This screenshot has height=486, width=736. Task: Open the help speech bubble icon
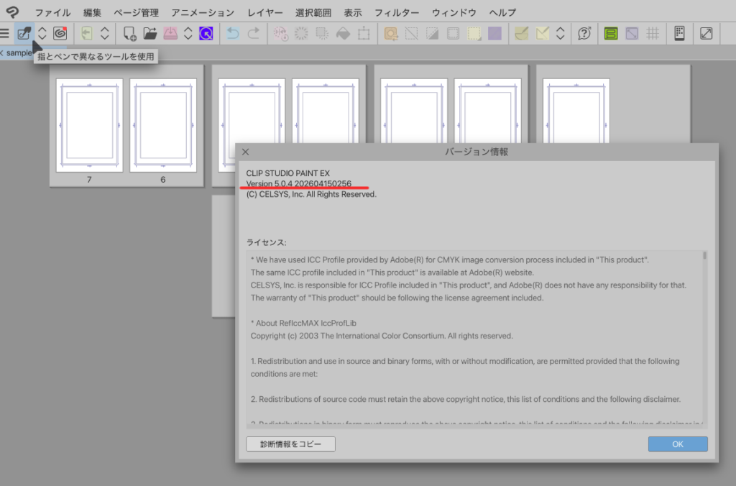[x=584, y=33]
